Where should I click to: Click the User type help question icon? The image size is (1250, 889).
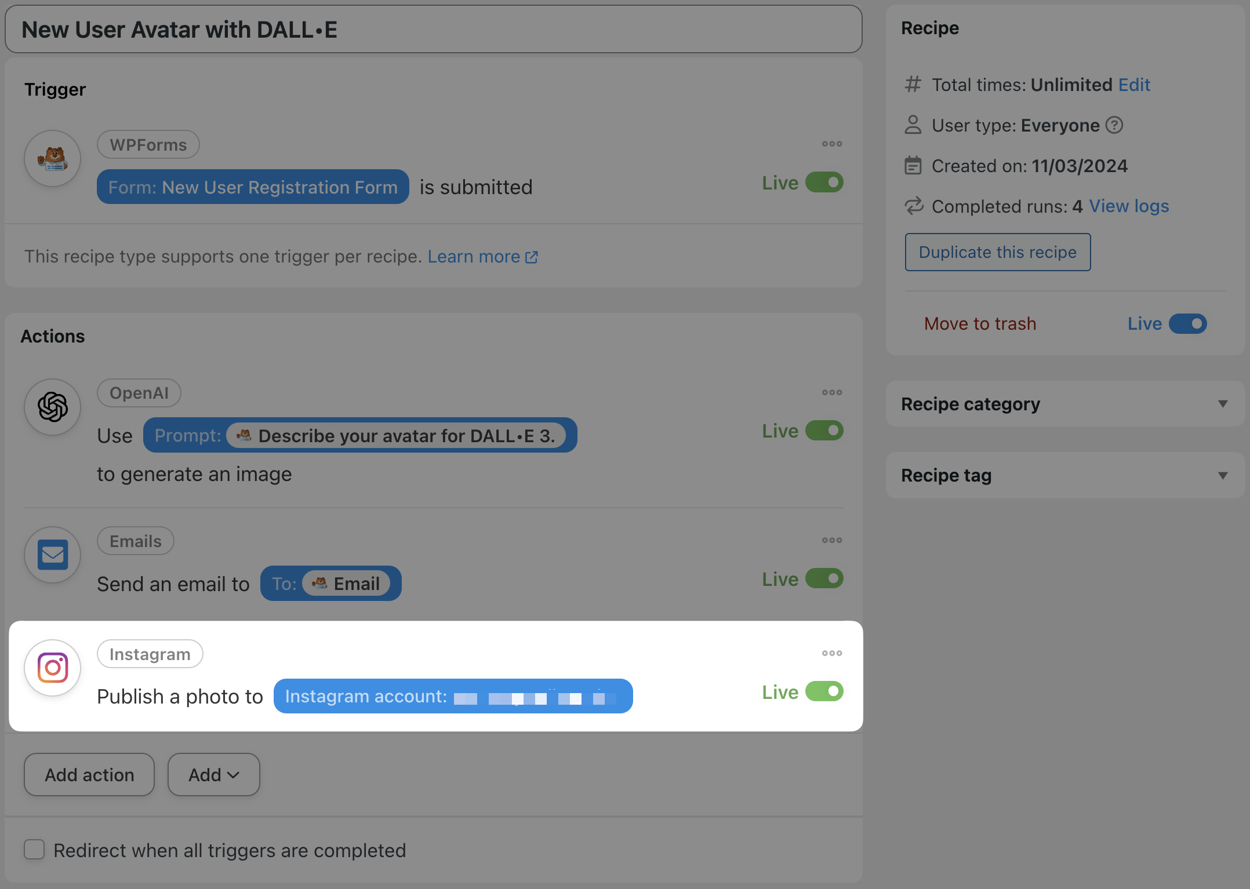(x=1114, y=125)
